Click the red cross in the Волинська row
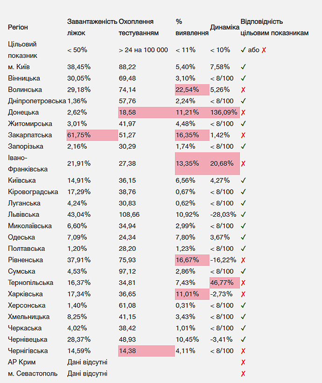Viewport: 322px width, 383px height. coord(243,90)
